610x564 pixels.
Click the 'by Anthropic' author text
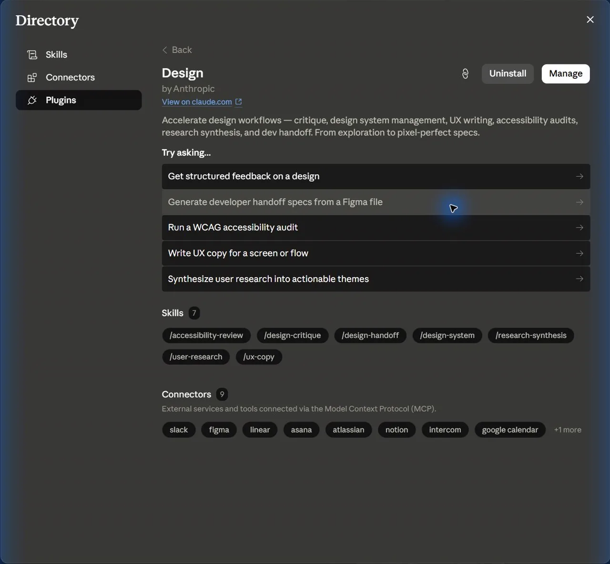point(188,89)
